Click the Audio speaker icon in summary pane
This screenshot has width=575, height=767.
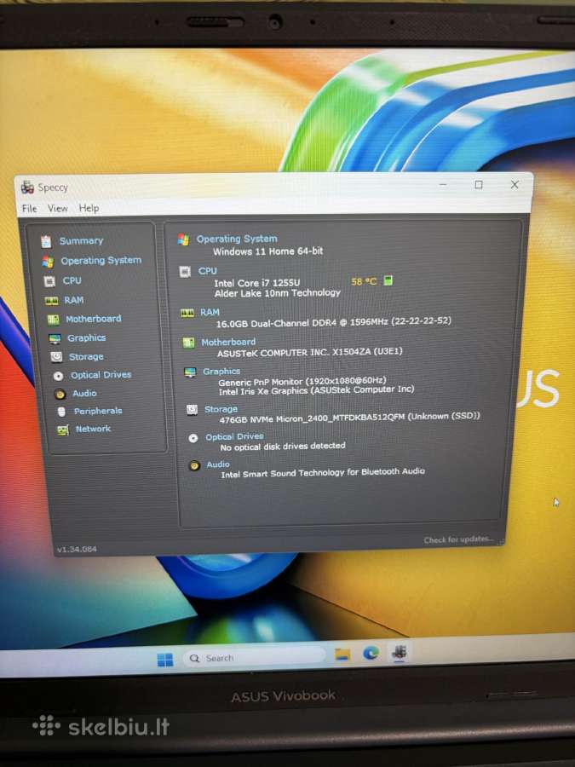(194, 465)
